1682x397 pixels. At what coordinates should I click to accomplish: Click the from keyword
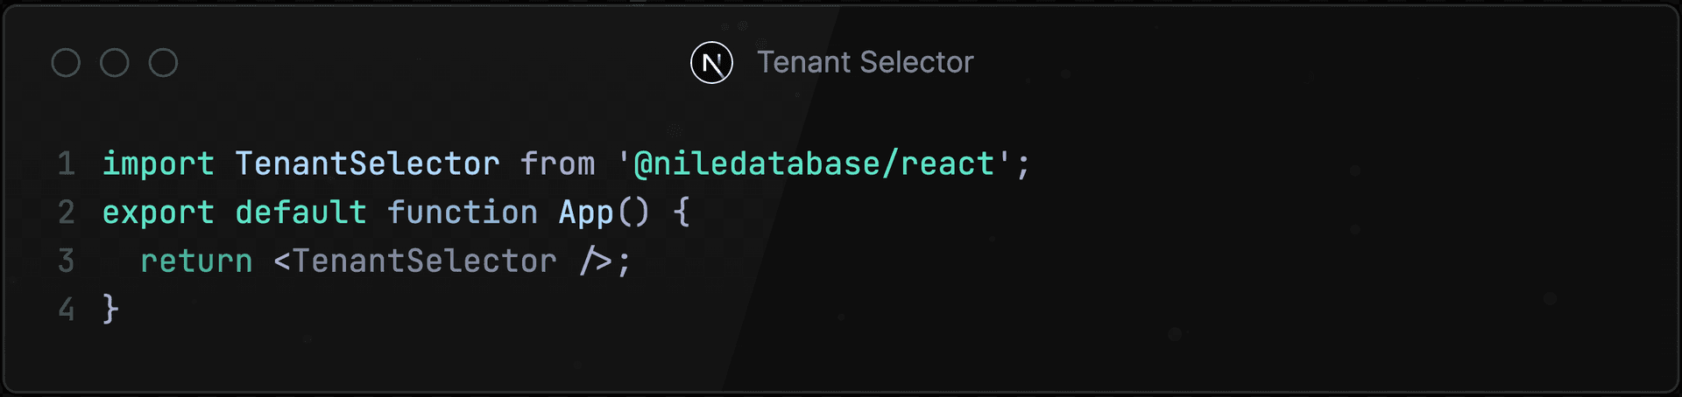coord(557,164)
